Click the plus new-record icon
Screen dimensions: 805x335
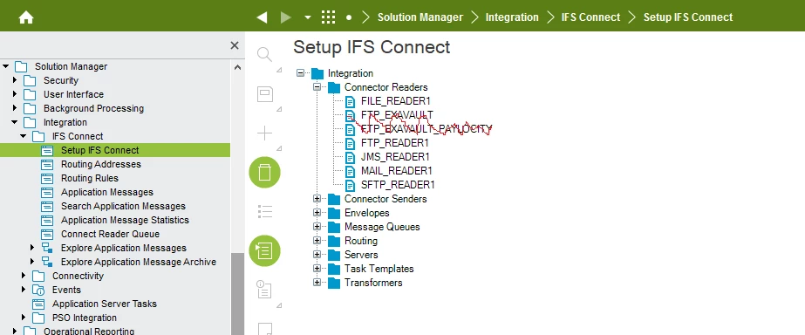[264, 133]
